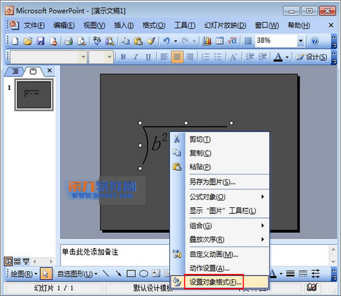Open Help with the question mark icon
Viewport: 341px width, 296px height.
[x=315, y=41]
